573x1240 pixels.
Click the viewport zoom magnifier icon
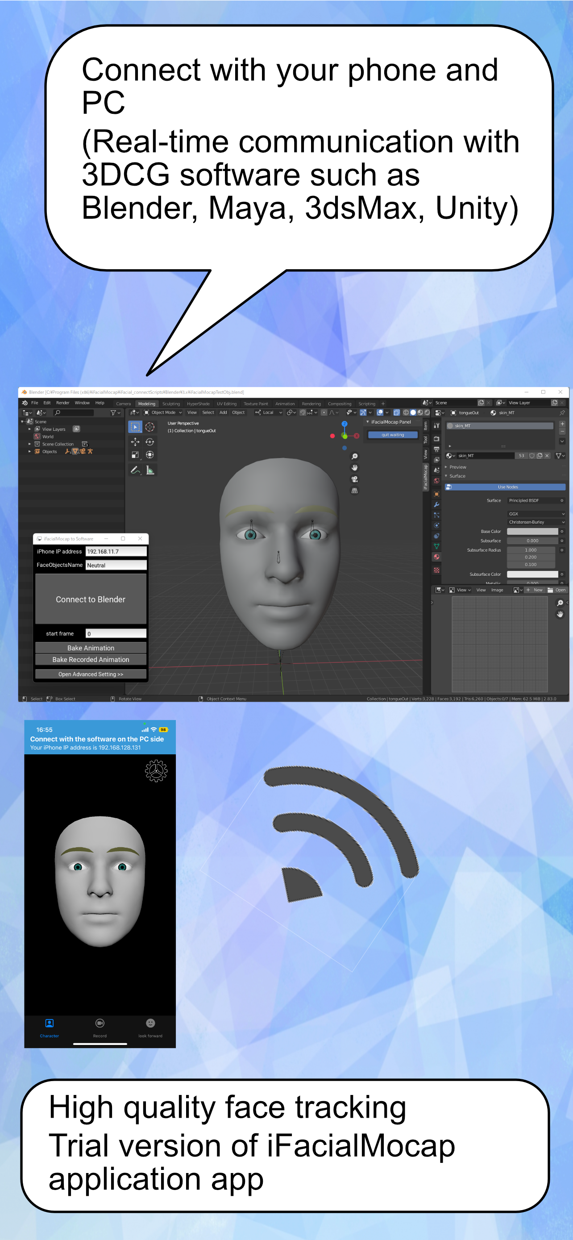tap(355, 456)
